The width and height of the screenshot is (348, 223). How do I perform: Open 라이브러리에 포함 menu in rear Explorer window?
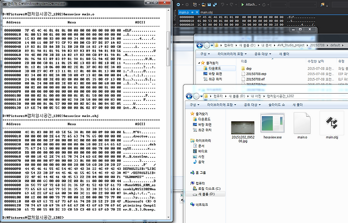tap(232, 54)
